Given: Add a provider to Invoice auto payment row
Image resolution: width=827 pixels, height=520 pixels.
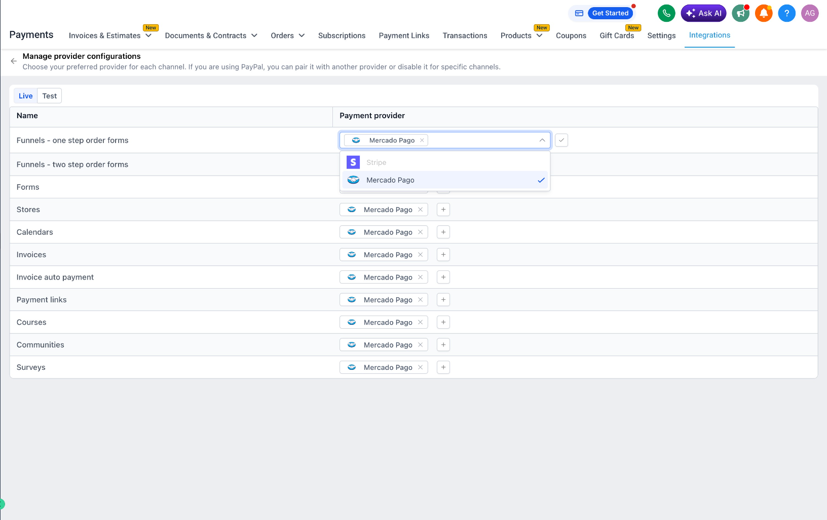Looking at the screenshot, I should (x=443, y=277).
